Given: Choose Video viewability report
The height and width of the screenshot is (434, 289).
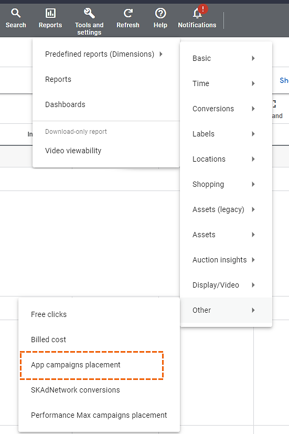Looking at the screenshot, I should point(106,151).
